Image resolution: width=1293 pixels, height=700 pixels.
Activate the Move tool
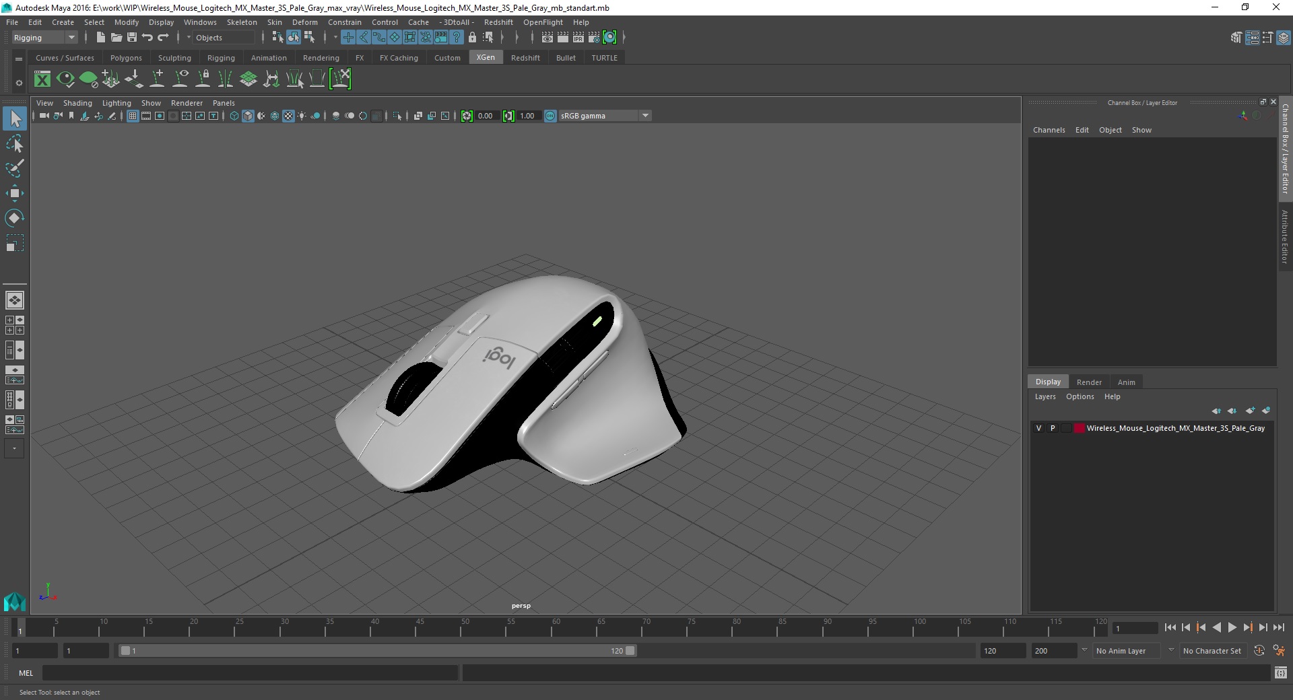point(15,193)
